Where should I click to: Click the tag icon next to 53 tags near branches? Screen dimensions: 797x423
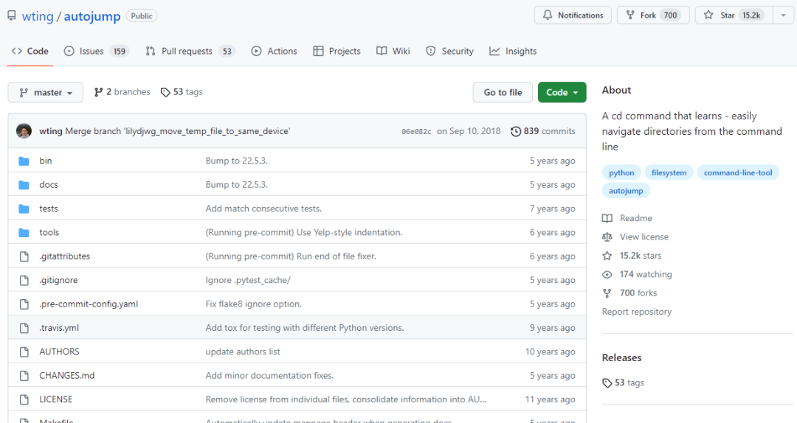point(165,92)
